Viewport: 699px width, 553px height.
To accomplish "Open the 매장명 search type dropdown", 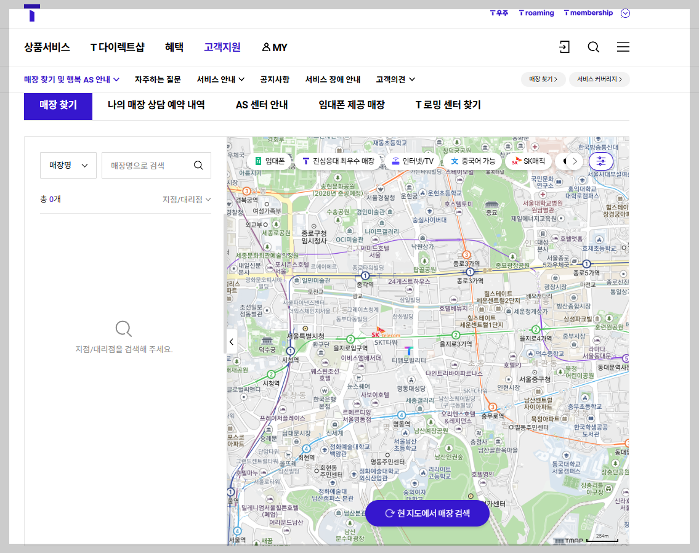I will coord(68,165).
